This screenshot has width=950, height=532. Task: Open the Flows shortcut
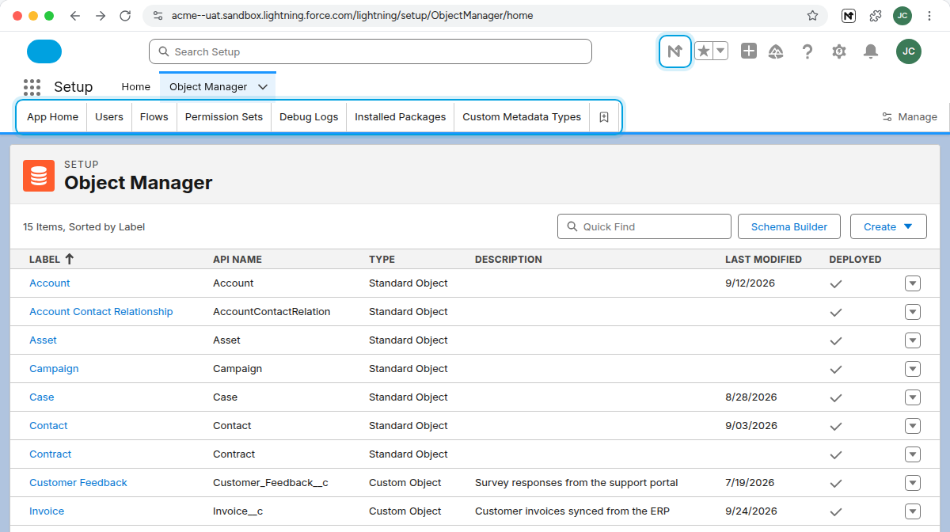(x=154, y=116)
